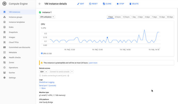Viewport: 178px width, 104px height.
Task: Select the 7 days time range tab
Action: coord(154,17)
